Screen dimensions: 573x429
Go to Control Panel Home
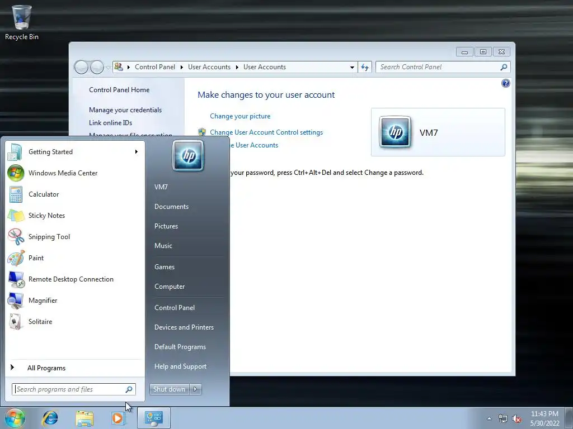click(119, 90)
